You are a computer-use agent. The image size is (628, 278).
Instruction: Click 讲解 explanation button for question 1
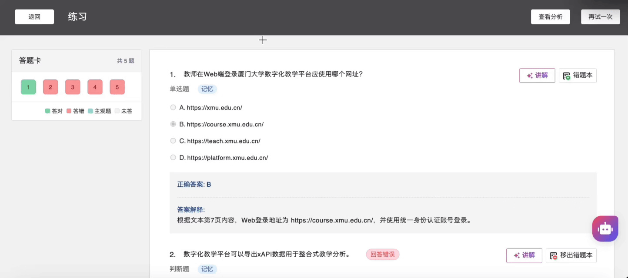pos(537,76)
